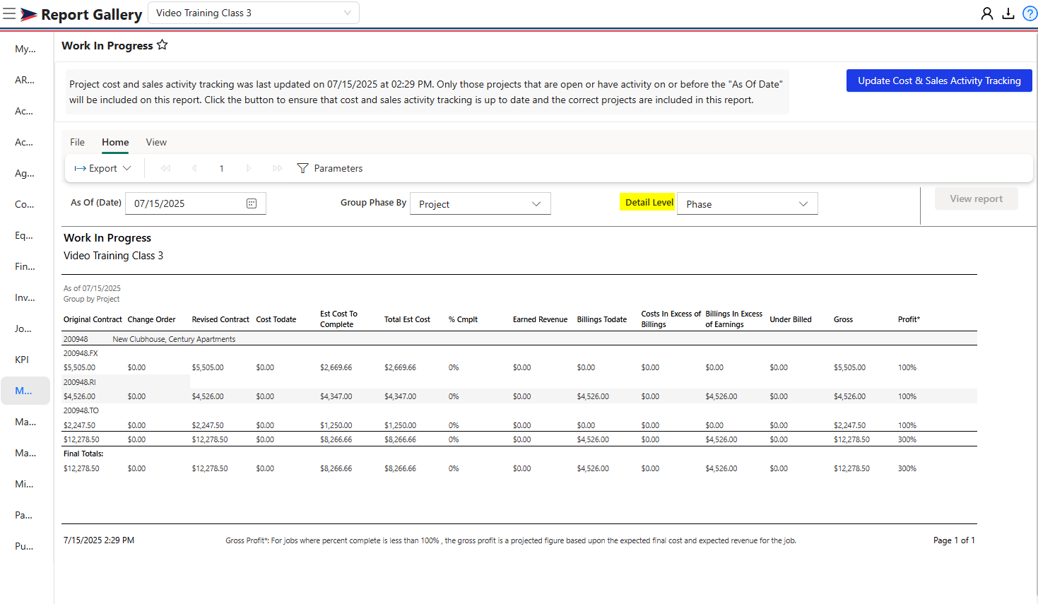Click the Page 1 of 1 footer text
The image size is (1038, 604).
coord(954,540)
